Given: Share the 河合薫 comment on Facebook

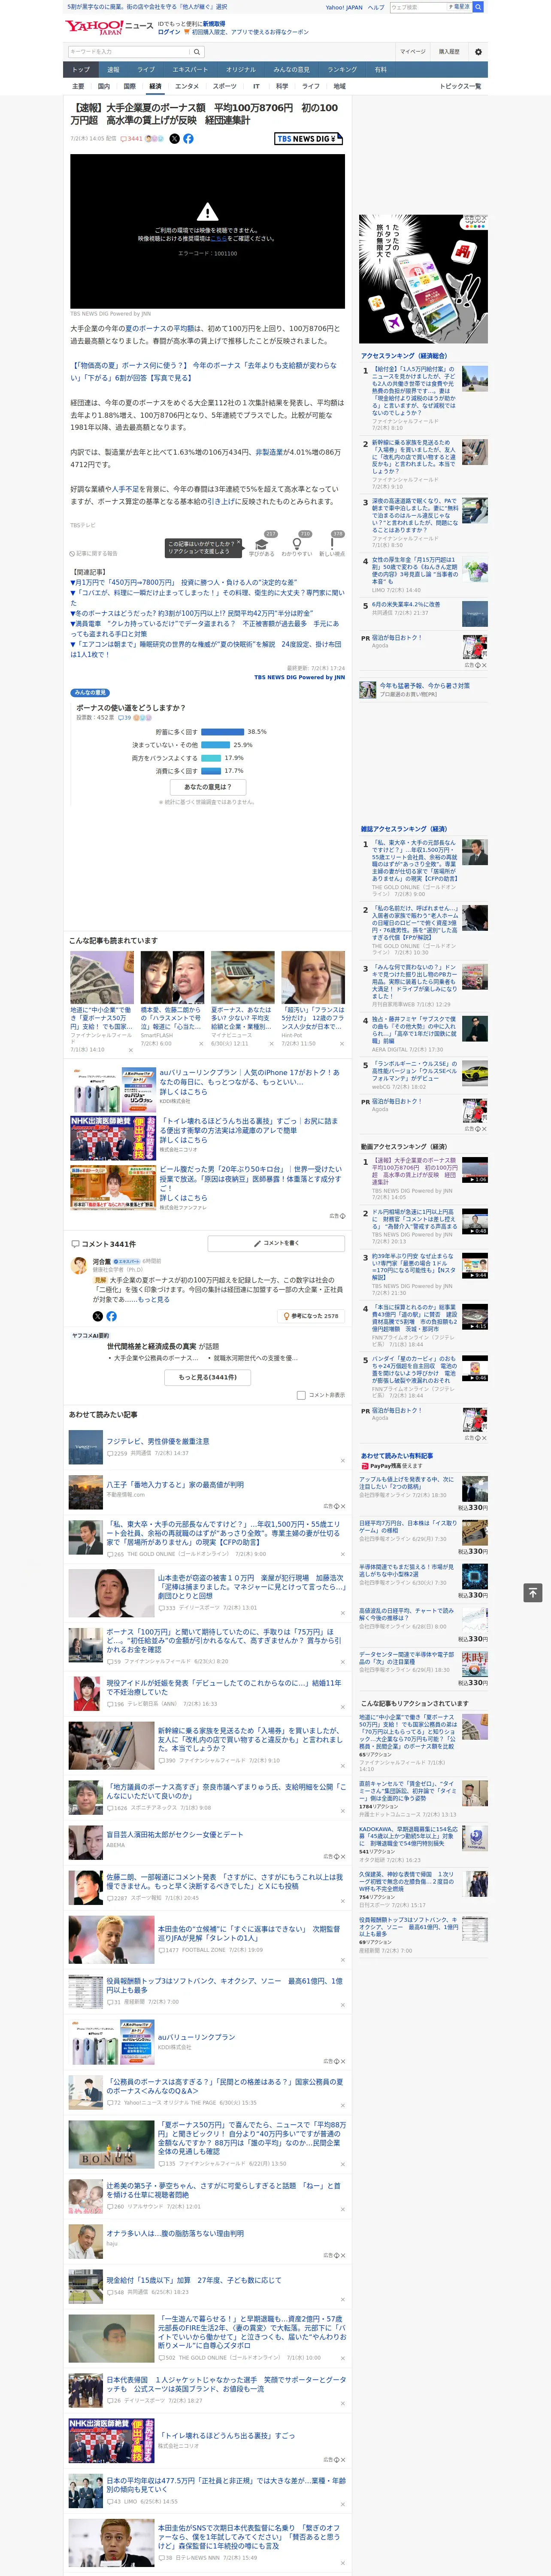Looking at the screenshot, I should 111,1316.
